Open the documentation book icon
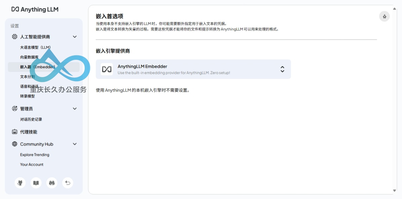Image resolution: width=402 pixels, height=199 pixels. click(x=36, y=183)
